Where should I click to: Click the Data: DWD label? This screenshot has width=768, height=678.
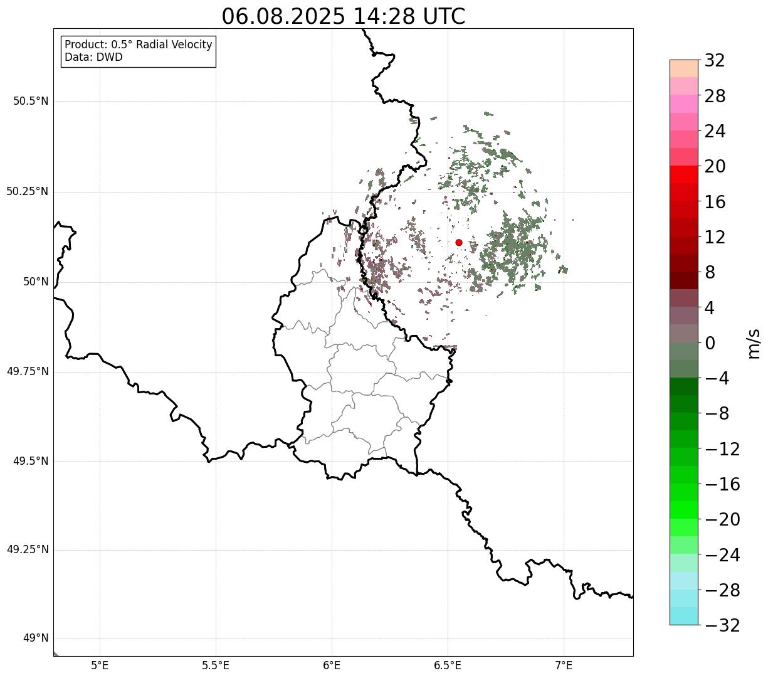pyautogui.click(x=94, y=57)
